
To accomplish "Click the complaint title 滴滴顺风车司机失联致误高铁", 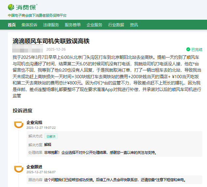I will point(51,41).
